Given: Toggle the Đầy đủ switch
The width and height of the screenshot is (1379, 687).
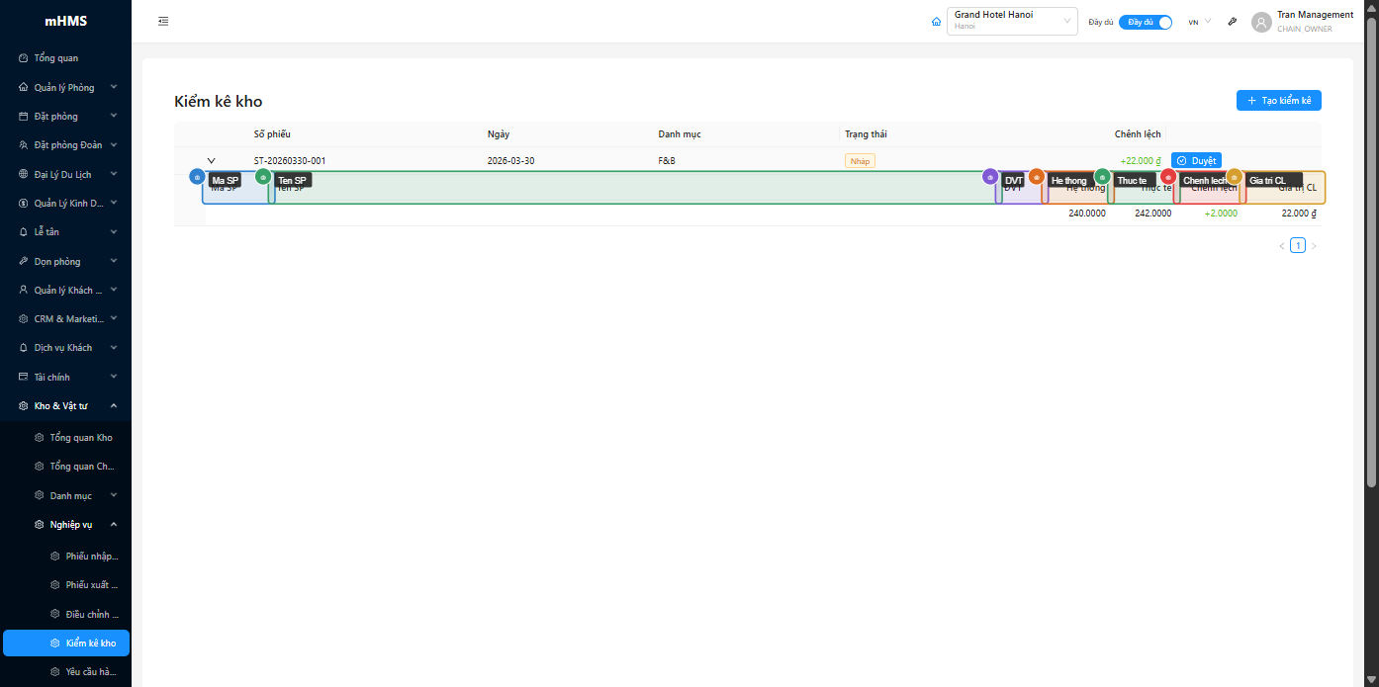Looking at the screenshot, I should [1146, 22].
